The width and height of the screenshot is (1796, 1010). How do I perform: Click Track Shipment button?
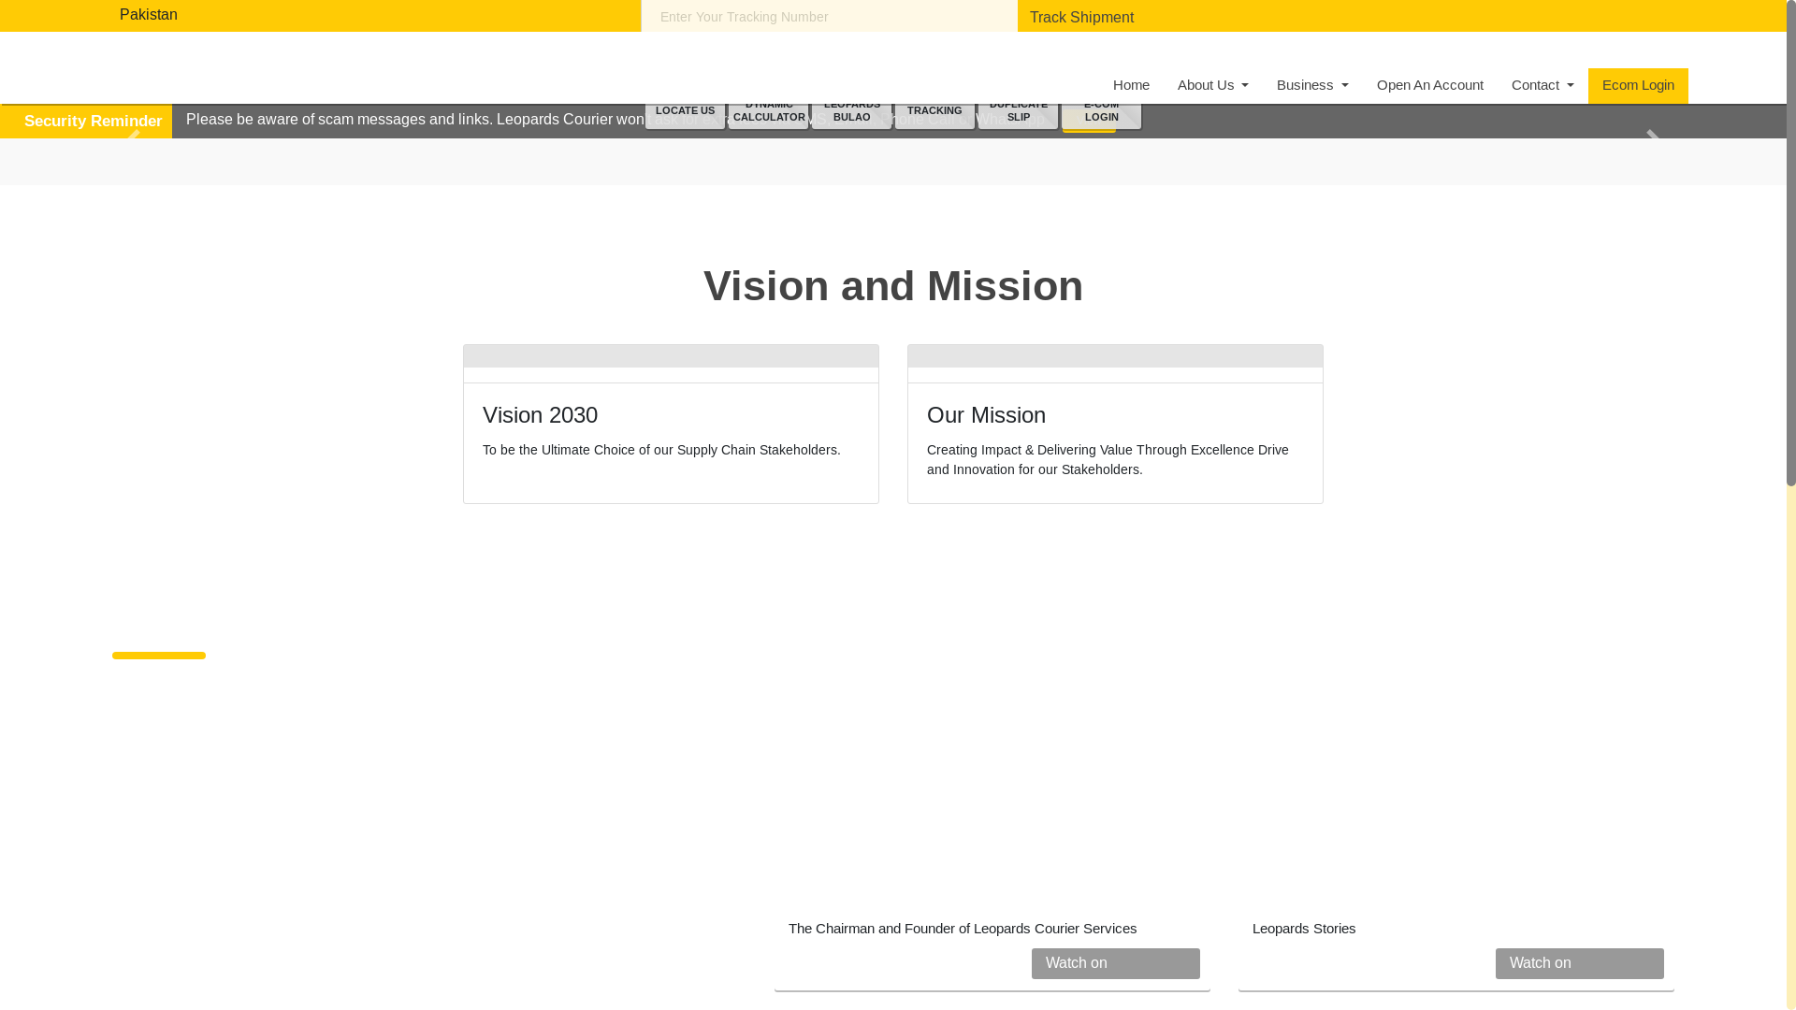(x=1081, y=17)
